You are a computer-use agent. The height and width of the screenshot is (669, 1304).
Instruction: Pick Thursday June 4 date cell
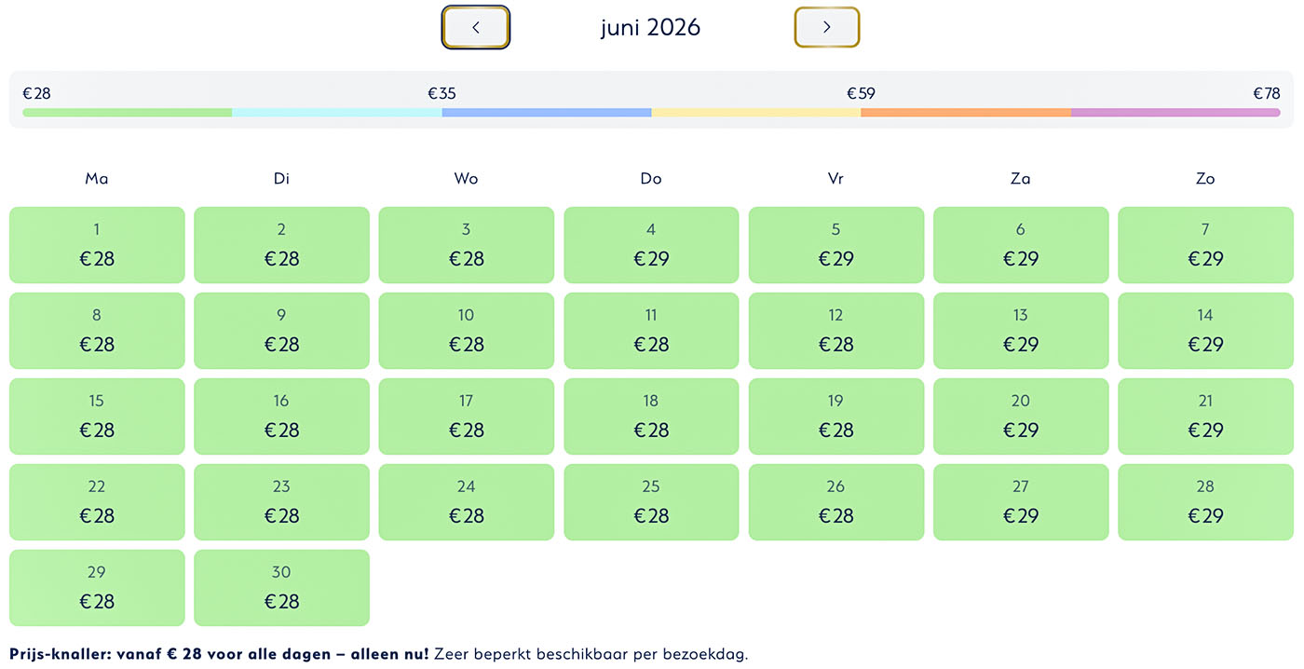click(651, 245)
